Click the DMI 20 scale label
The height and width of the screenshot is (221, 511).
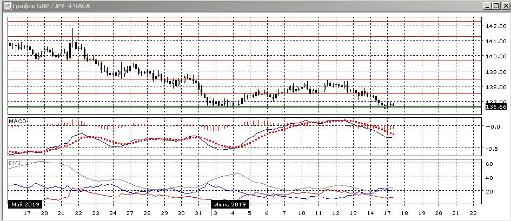[490, 191]
